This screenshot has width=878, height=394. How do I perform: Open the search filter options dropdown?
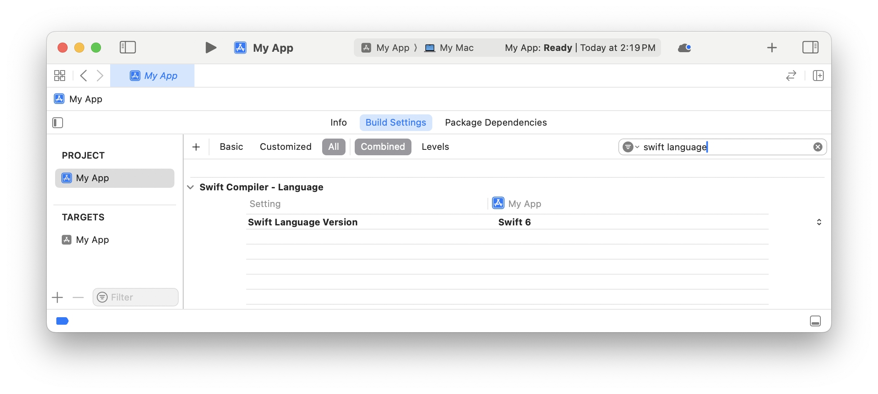pyautogui.click(x=631, y=147)
